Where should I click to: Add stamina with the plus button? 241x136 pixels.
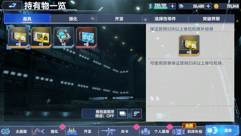tap(172, 6)
